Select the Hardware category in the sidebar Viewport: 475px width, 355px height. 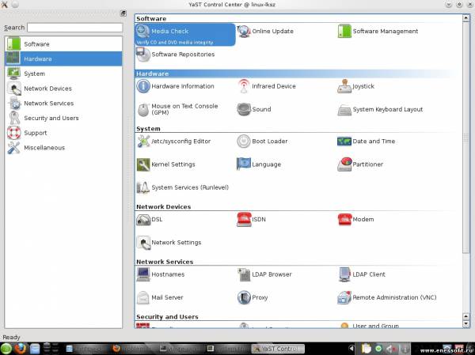click(x=63, y=59)
